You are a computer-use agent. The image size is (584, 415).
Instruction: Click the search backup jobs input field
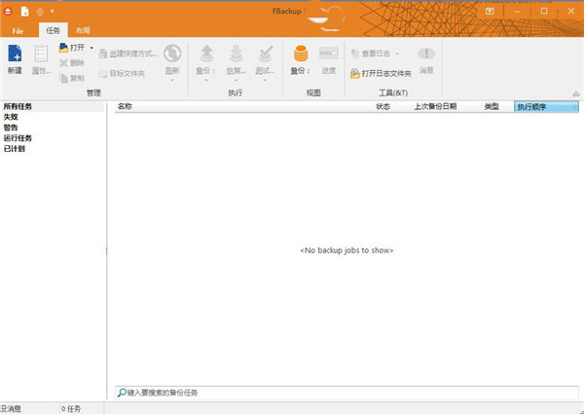pyautogui.click(x=347, y=393)
